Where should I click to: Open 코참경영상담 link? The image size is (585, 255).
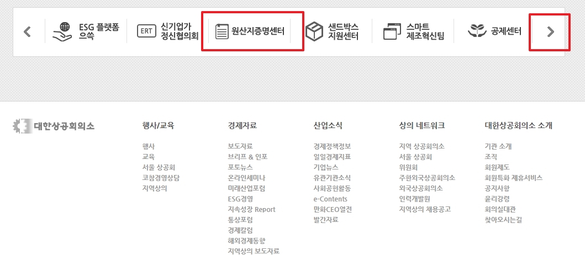click(161, 178)
